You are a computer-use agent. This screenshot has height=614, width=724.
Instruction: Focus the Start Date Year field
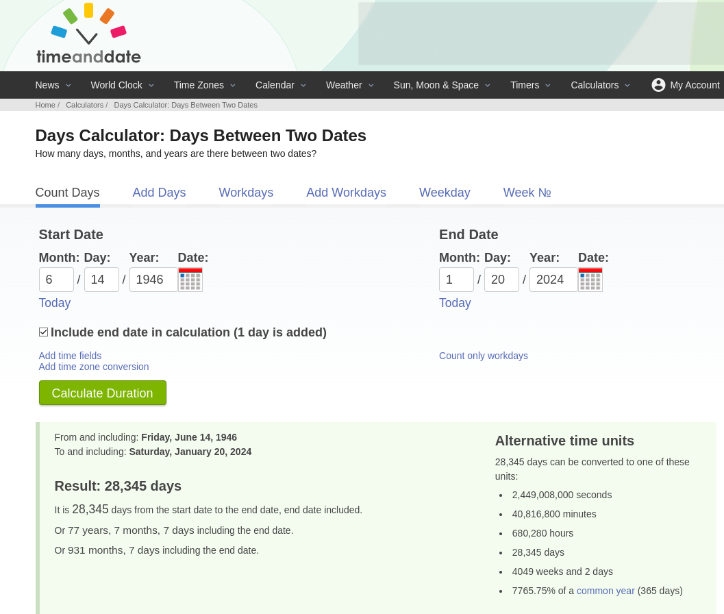(x=153, y=280)
